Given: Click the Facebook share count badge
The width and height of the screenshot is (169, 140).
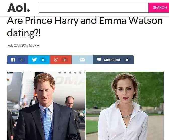Looking at the screenshot, I should coord(21,60).
